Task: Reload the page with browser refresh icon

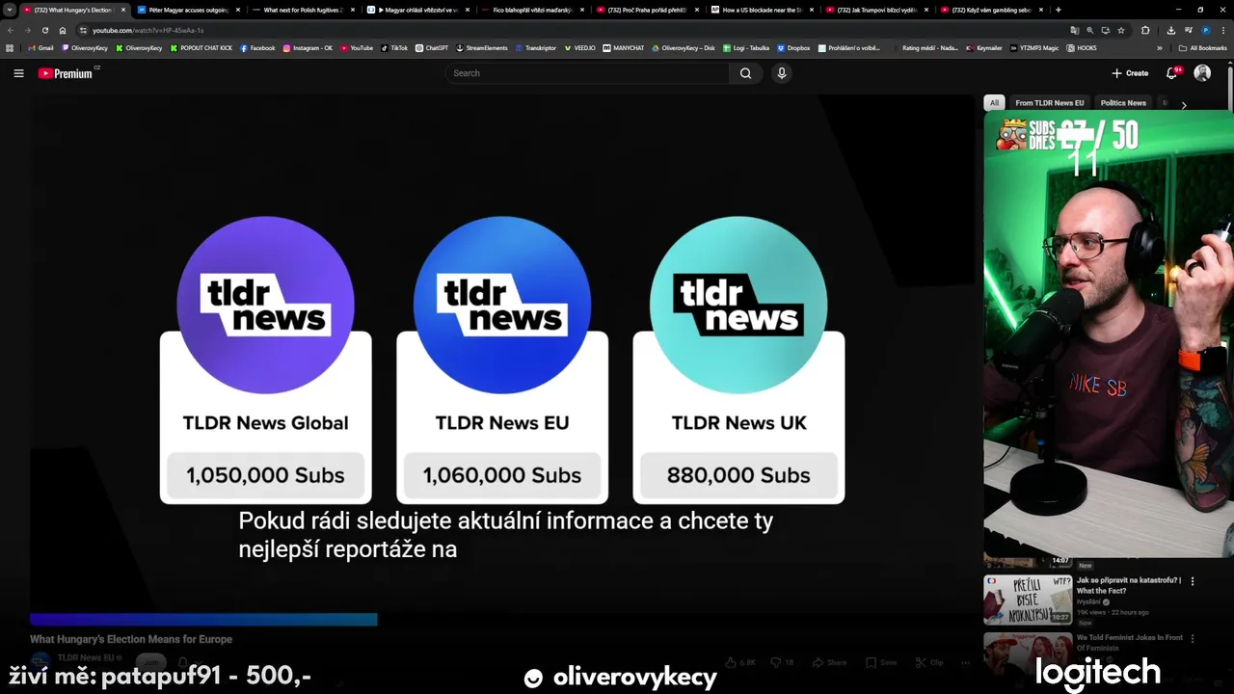Action: click(x=44, y=30)
